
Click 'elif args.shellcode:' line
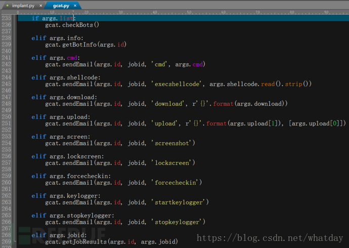(66, 77)
